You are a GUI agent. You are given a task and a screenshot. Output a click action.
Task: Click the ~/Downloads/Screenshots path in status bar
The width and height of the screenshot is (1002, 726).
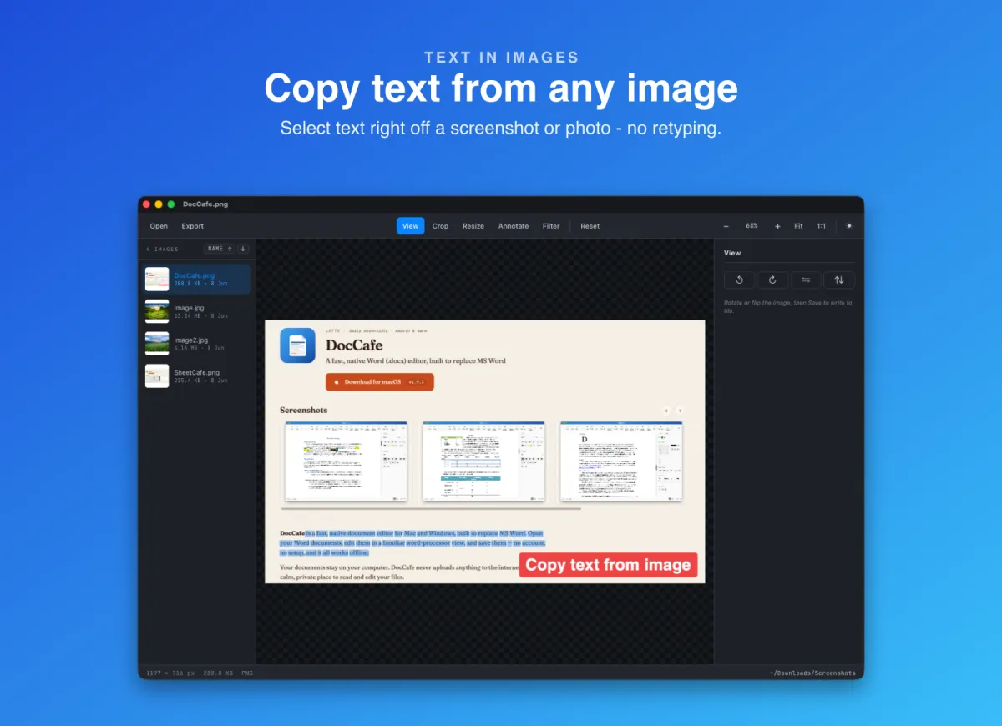point(812,673)
